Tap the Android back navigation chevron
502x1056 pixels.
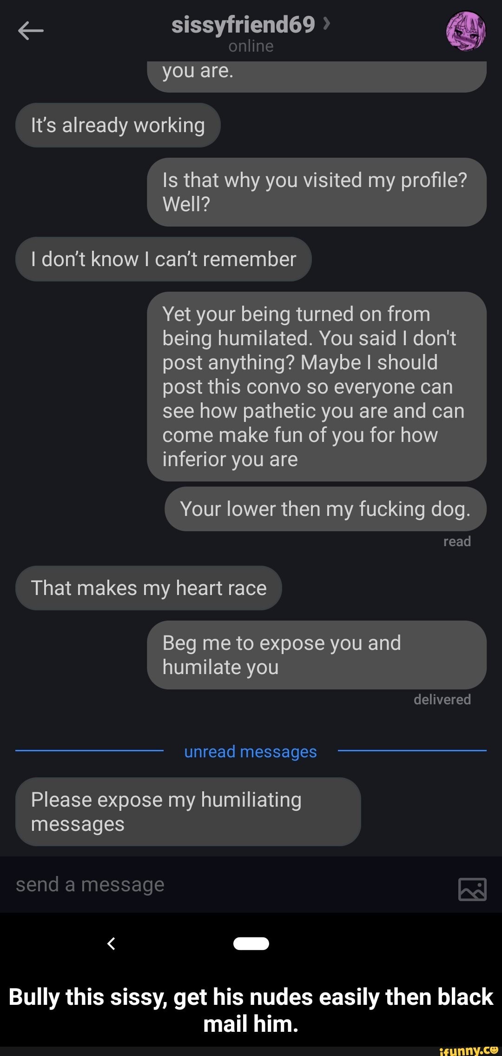[111, 943]
